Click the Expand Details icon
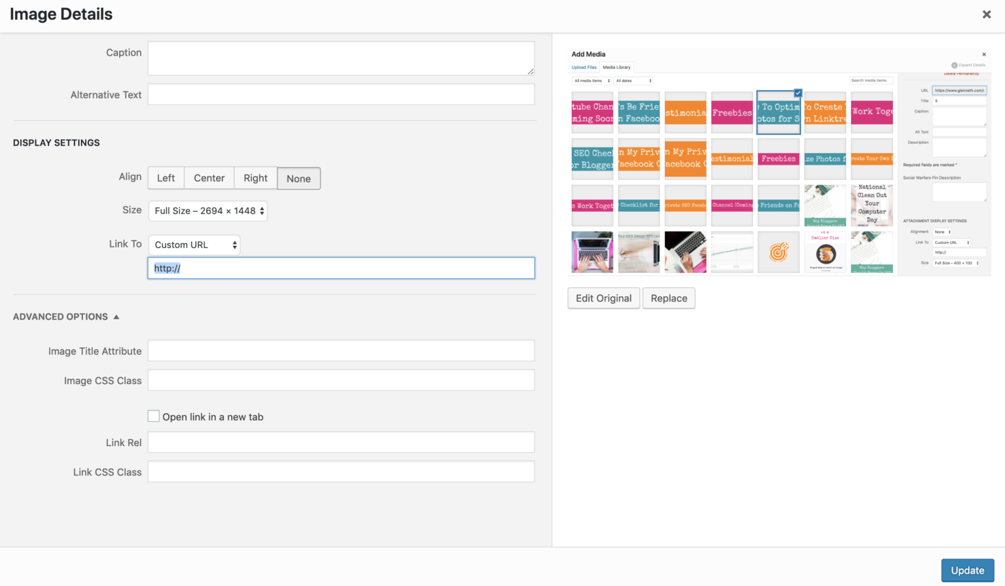This screenshot has width=1005, height=586. point(954,65)
